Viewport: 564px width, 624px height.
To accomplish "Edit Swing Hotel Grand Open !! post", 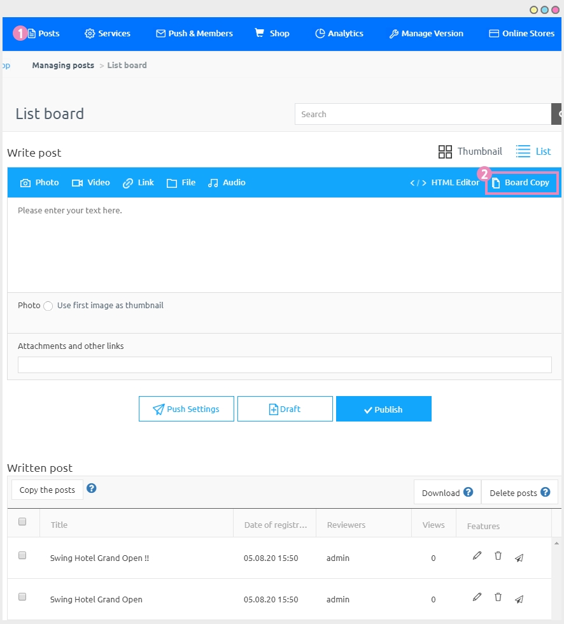I will tap(477, 555).
